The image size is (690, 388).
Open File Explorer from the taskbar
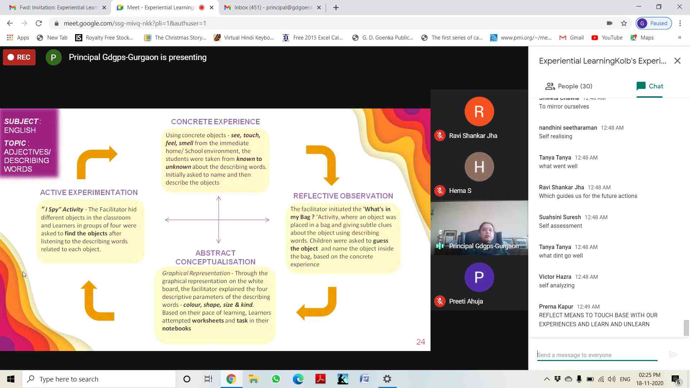(x=254, y=379)
